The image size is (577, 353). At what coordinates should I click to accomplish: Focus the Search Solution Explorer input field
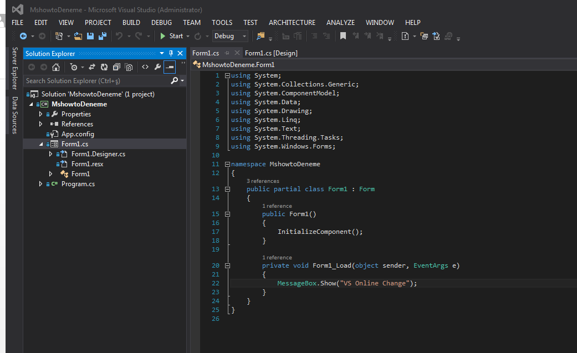tap(96, 80)
